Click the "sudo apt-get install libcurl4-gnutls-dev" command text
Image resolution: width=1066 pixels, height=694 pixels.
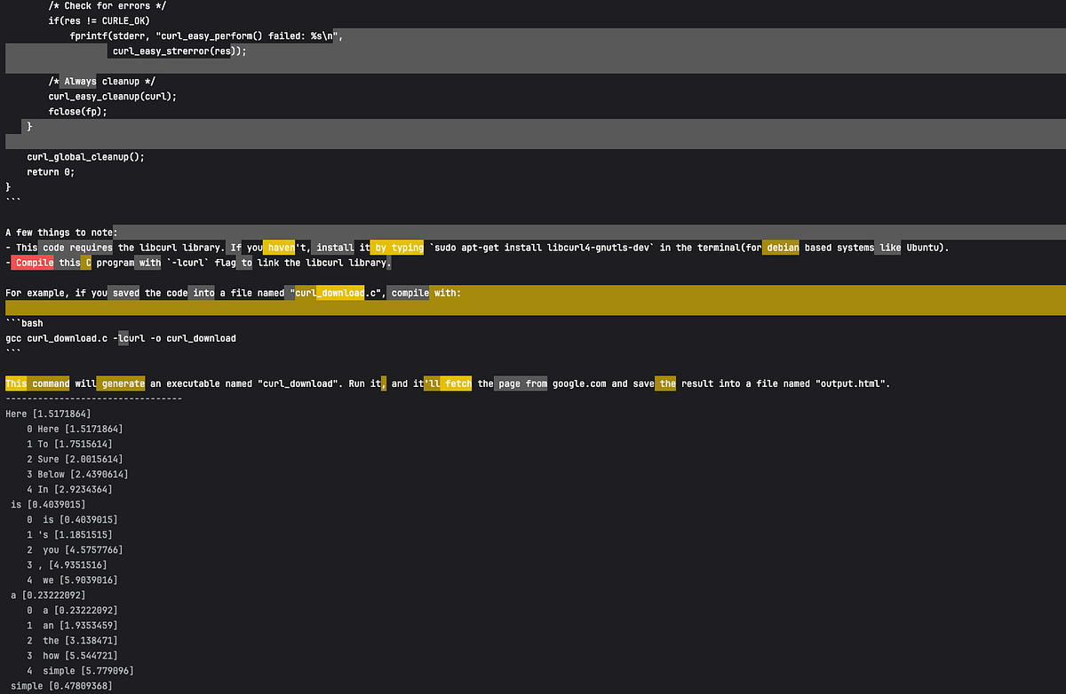(x=544, y=248)
